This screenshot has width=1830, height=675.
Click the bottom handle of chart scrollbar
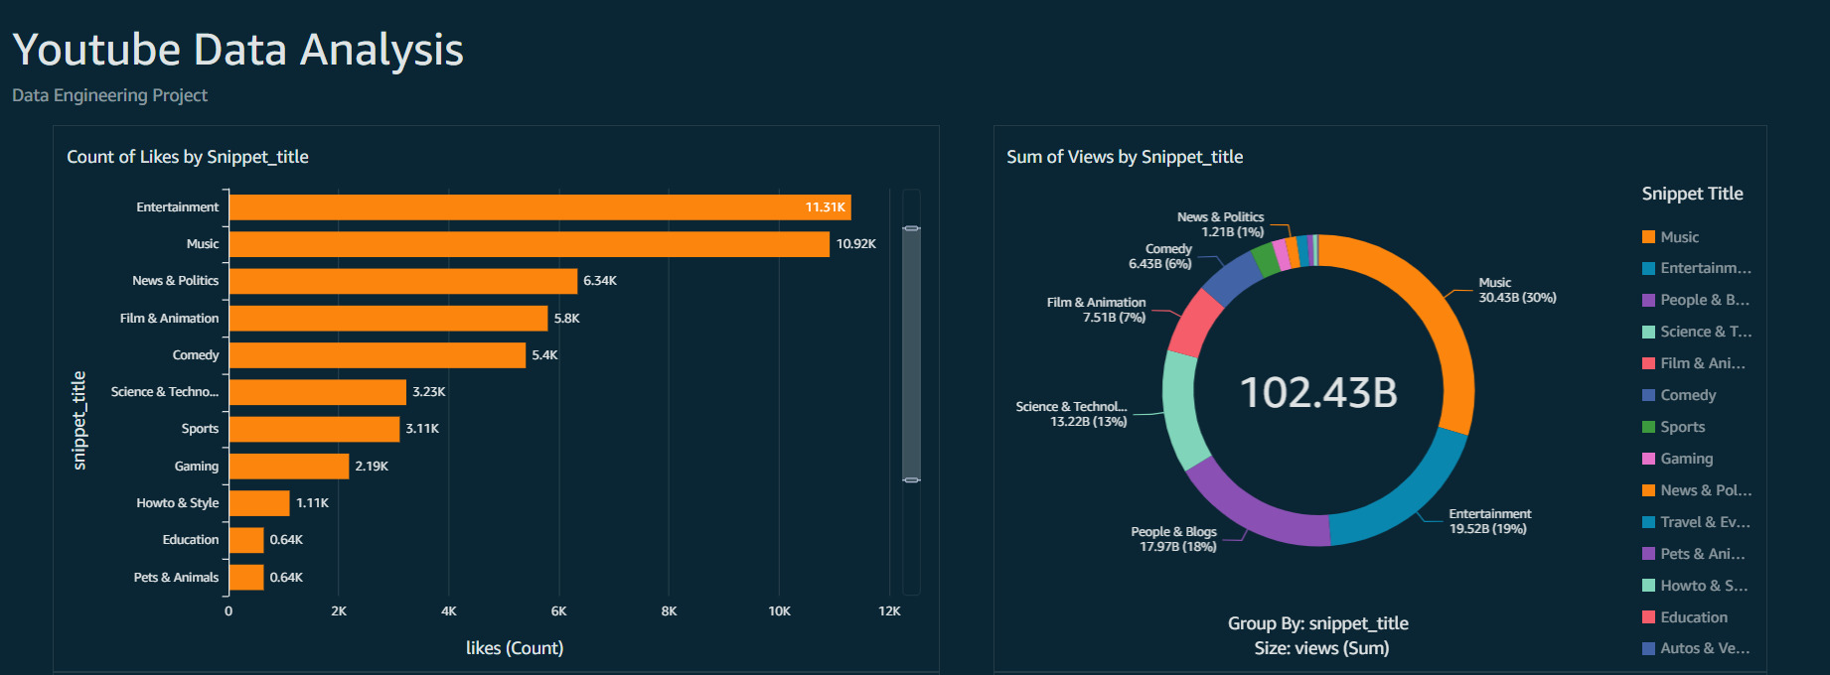[x=911, y=480]
